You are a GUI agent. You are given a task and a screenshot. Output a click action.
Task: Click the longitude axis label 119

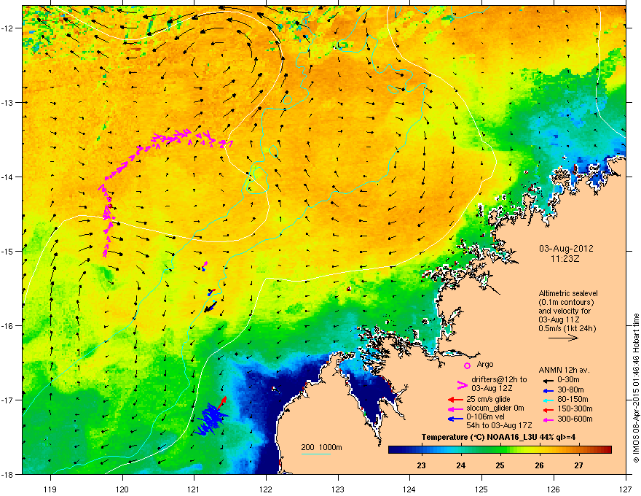[x=50, y=489]
